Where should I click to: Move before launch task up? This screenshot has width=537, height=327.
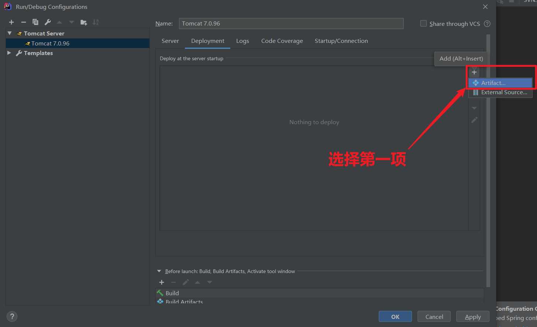197,282
